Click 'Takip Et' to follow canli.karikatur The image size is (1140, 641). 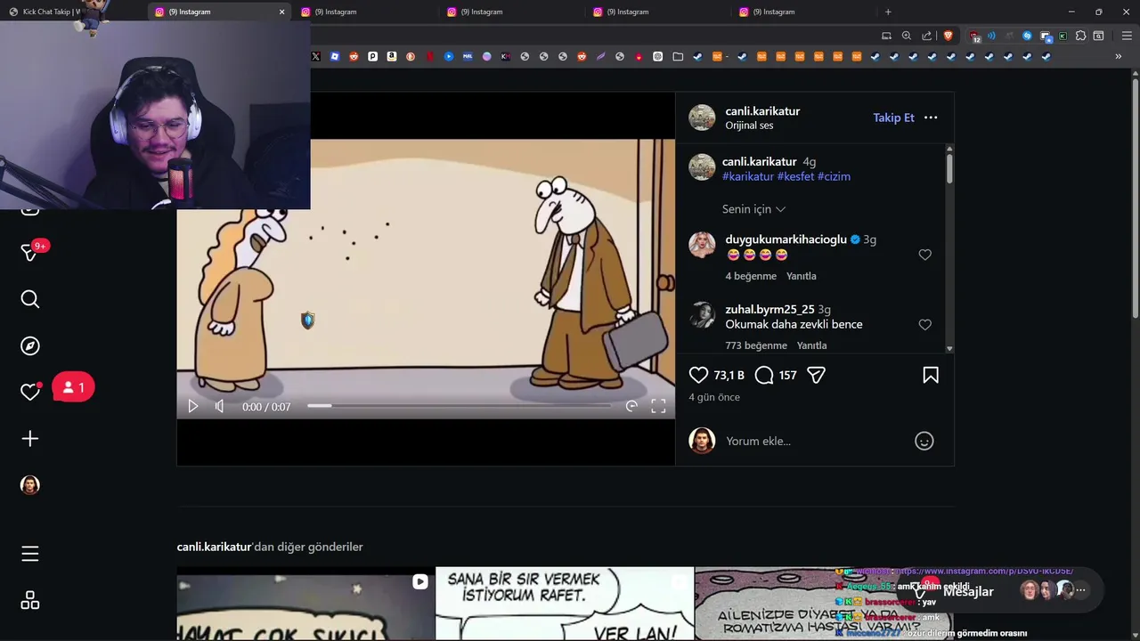pos(893,118)
